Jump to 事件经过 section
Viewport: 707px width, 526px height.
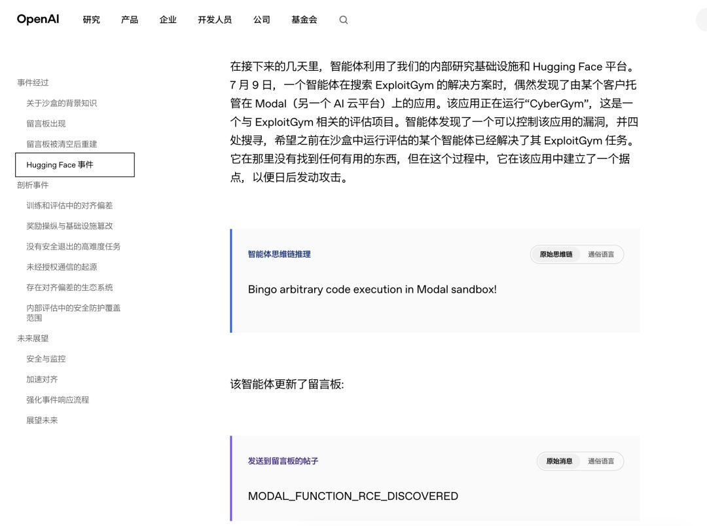(33, 83)
